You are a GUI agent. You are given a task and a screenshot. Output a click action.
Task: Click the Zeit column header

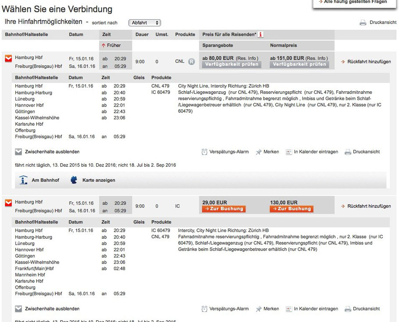point(107,34)
